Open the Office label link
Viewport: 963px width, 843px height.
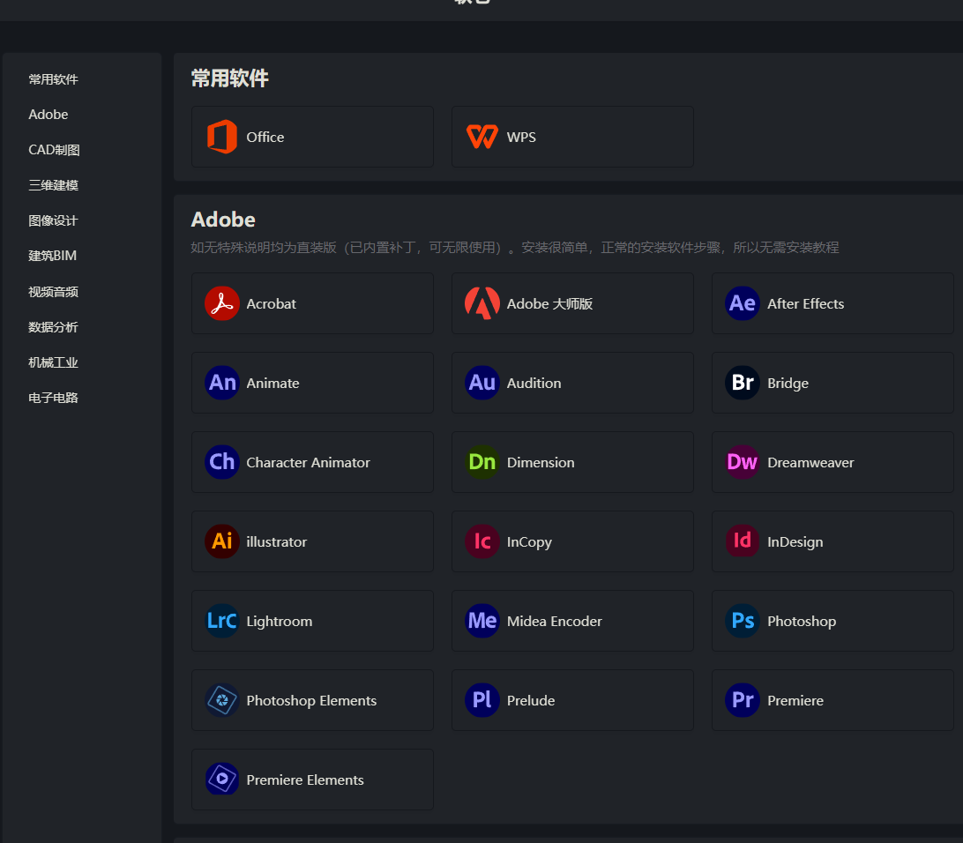coord(265,137)
